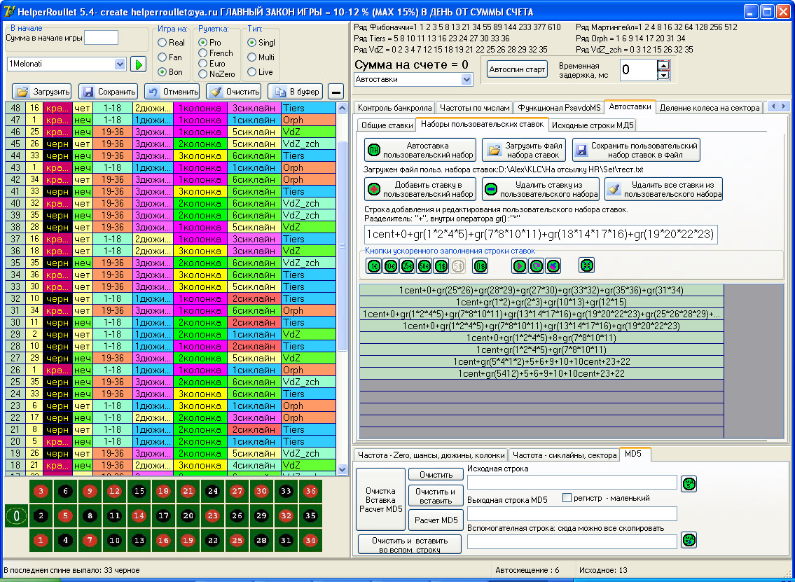Image resolution: width=795 pixels, height=582 pixels.
Task: Click the 1 cent coin quick-fill icon
Action: 373,266
